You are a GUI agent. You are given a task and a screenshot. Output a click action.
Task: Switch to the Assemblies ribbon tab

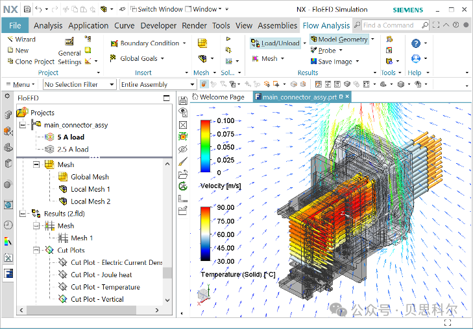coord(278,26)
